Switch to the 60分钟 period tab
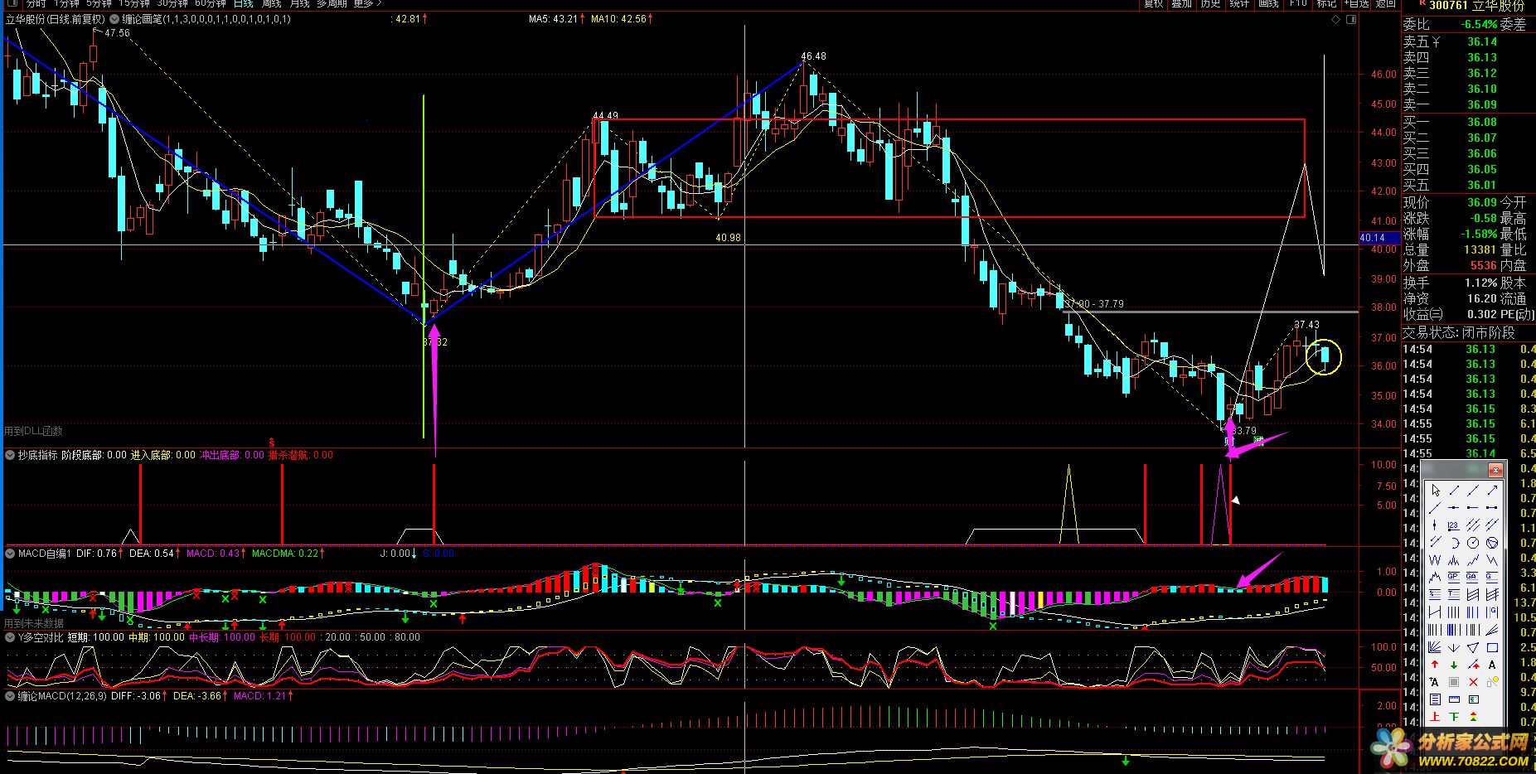This screenshot has width=1536, height=774. (x=211, y=3)
